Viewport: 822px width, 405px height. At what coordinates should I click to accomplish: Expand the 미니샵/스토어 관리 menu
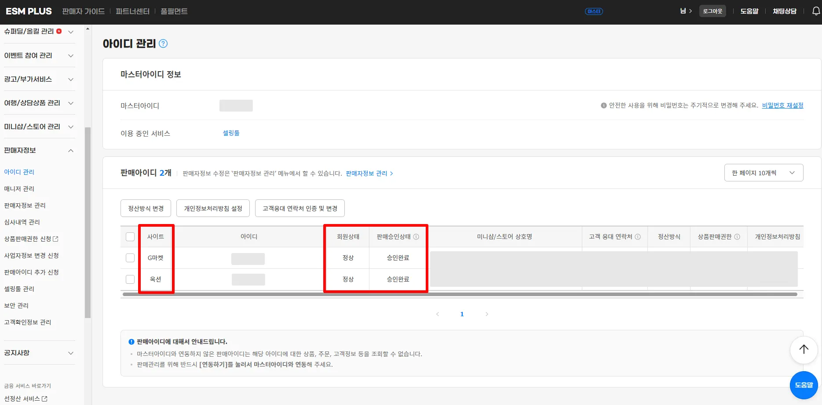71,127
